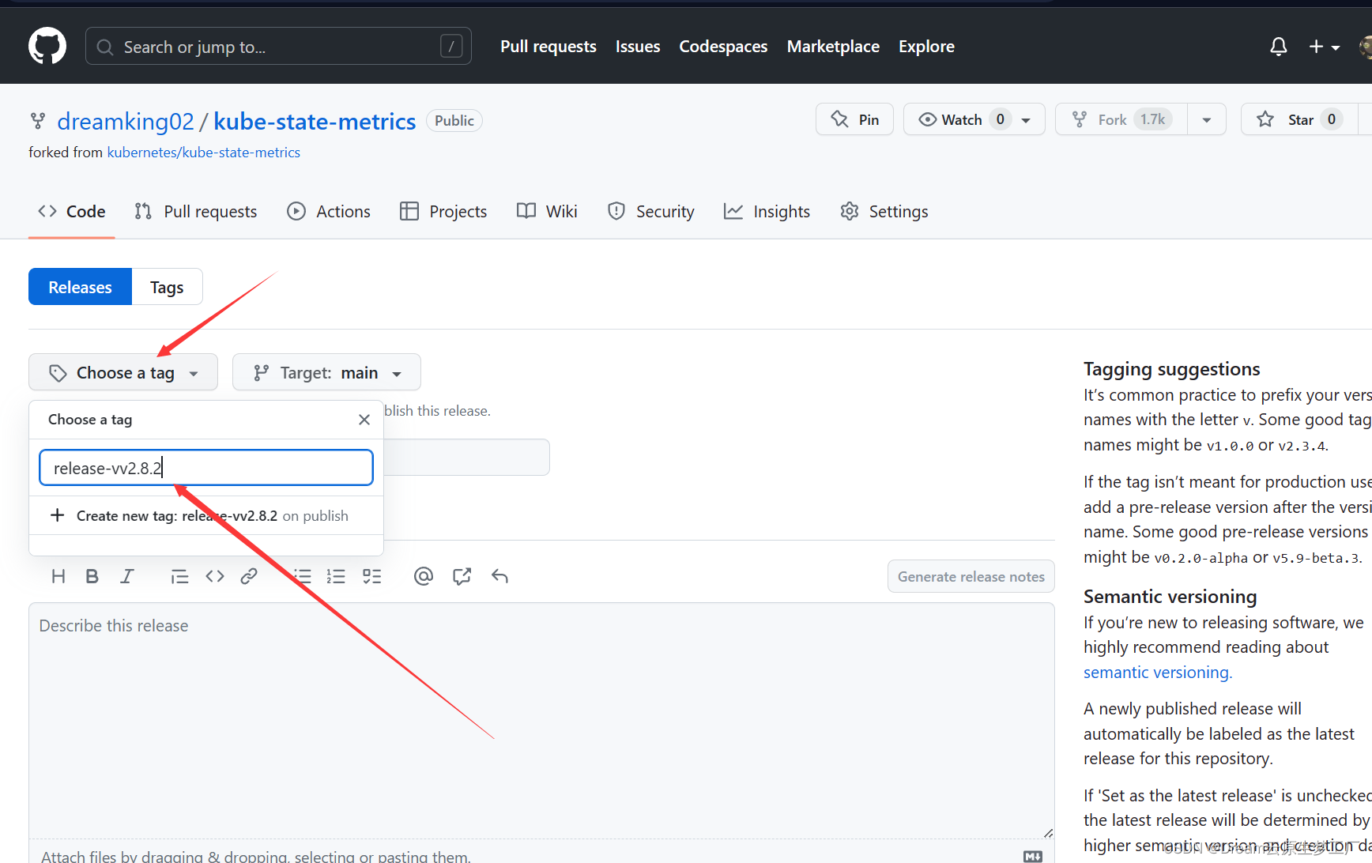Focus the Search or jump to field

(x=278, y=47)
